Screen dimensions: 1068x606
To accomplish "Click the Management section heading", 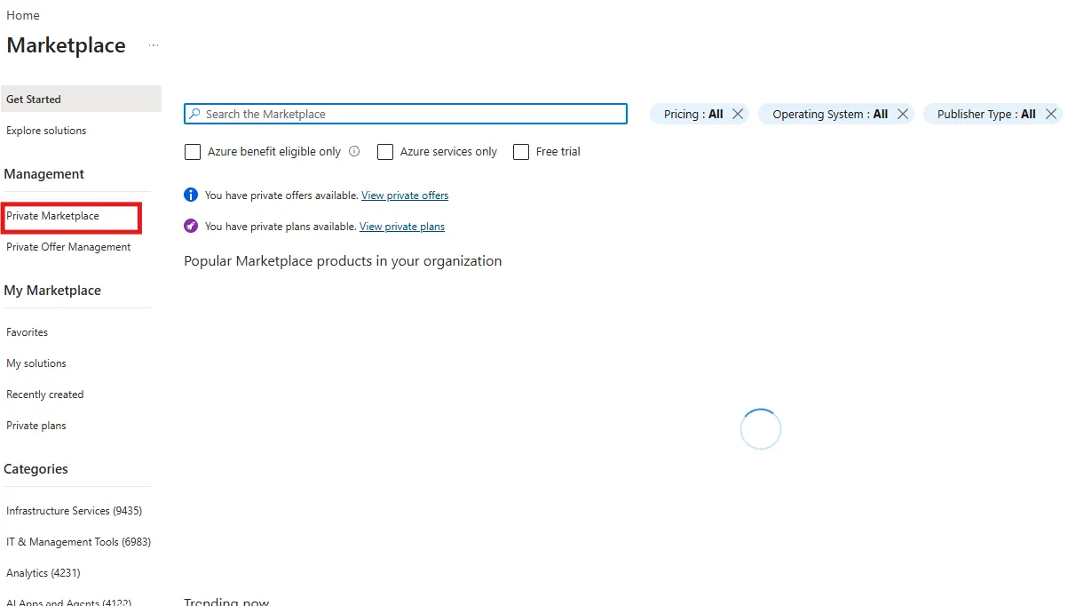I will pos(44,174).
